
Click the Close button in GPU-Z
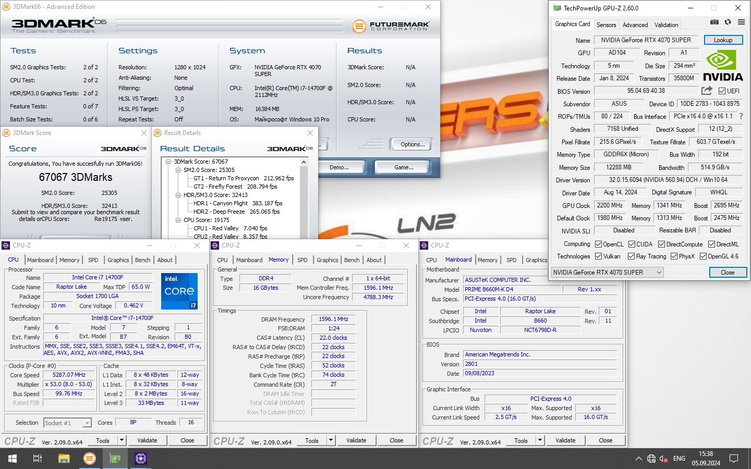click(x=728, y=273)
